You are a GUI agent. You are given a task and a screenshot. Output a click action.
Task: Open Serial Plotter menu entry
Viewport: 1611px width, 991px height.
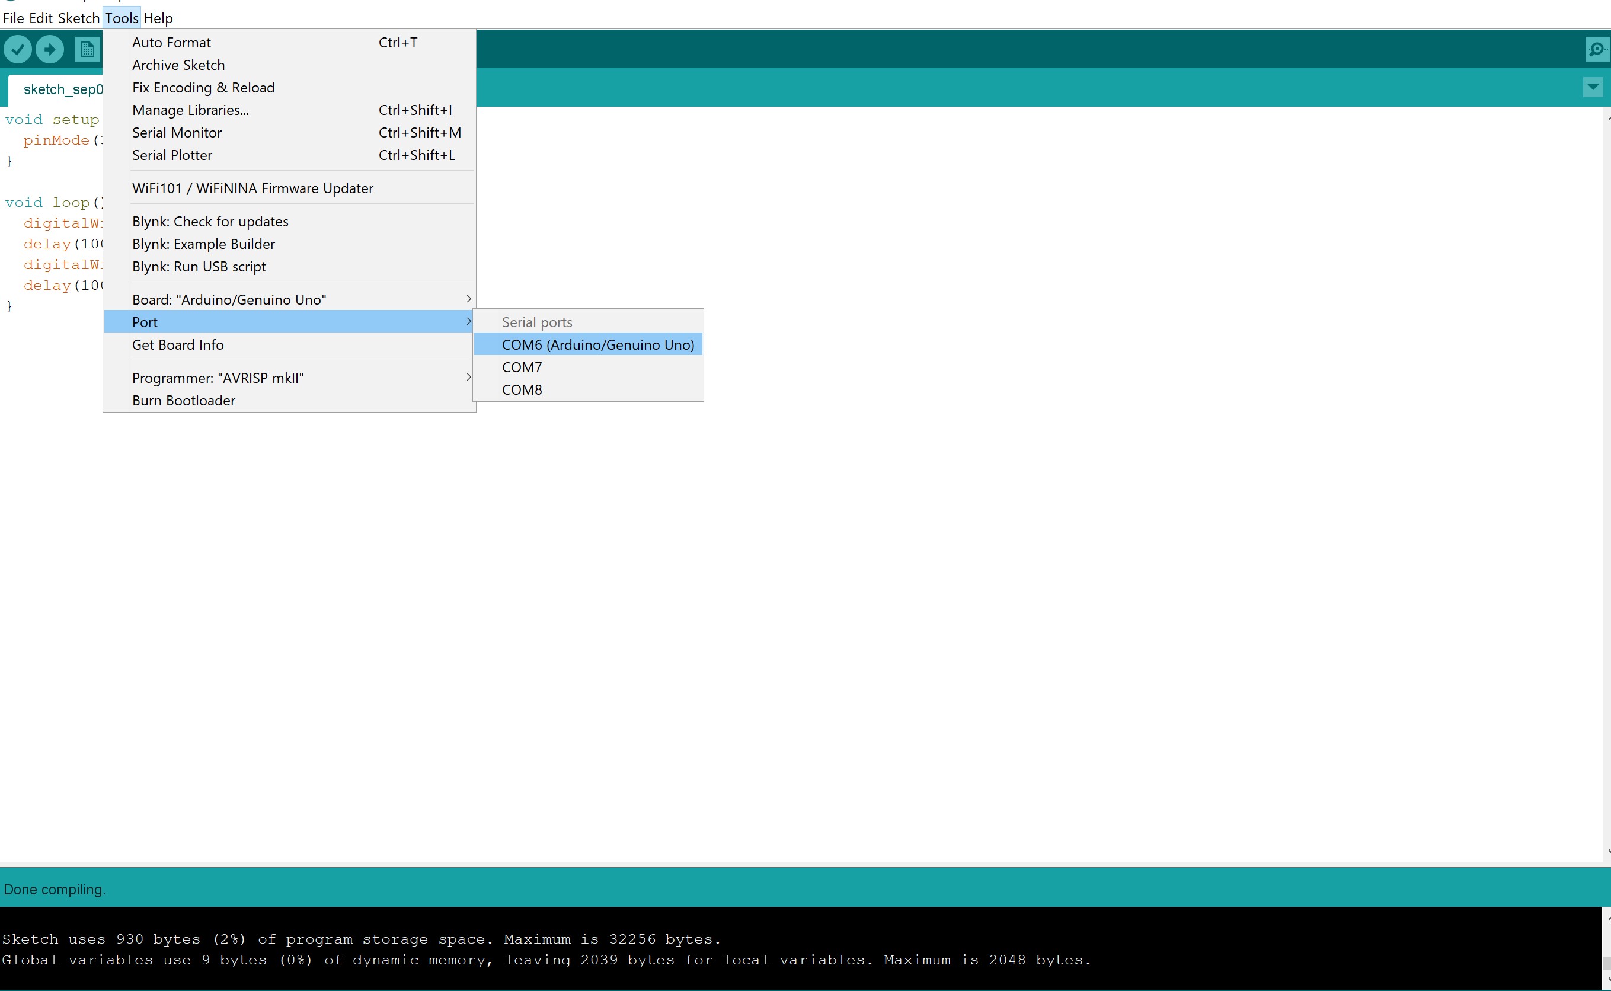point(289,155)
